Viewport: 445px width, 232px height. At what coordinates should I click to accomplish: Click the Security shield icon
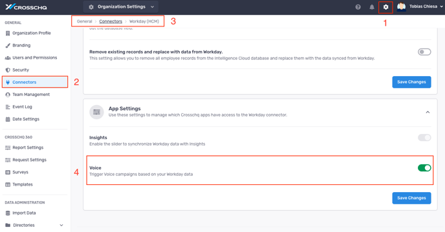click(x=8, y=70)
